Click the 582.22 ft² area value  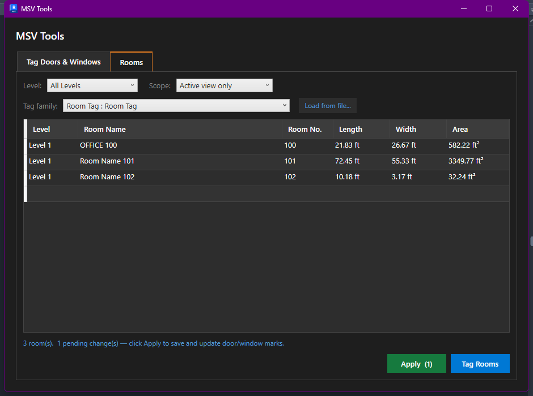coord(464,145)
